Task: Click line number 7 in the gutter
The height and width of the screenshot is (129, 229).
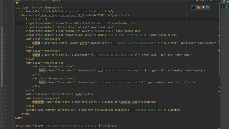Action: coord(6,23)
